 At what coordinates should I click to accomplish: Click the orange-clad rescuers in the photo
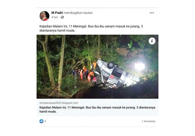87,73
